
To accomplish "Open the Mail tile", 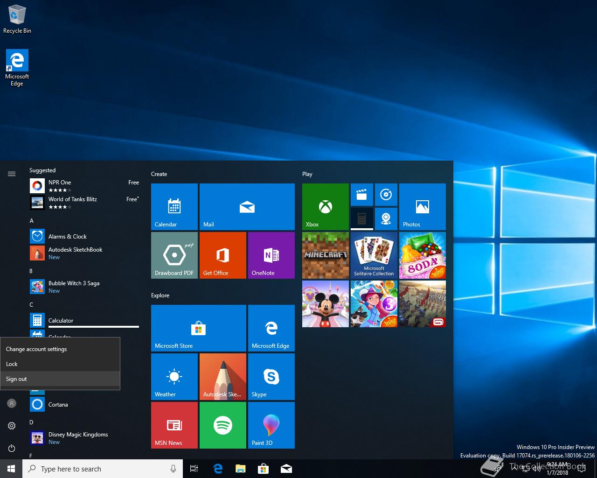I will (x=247, y=207).
